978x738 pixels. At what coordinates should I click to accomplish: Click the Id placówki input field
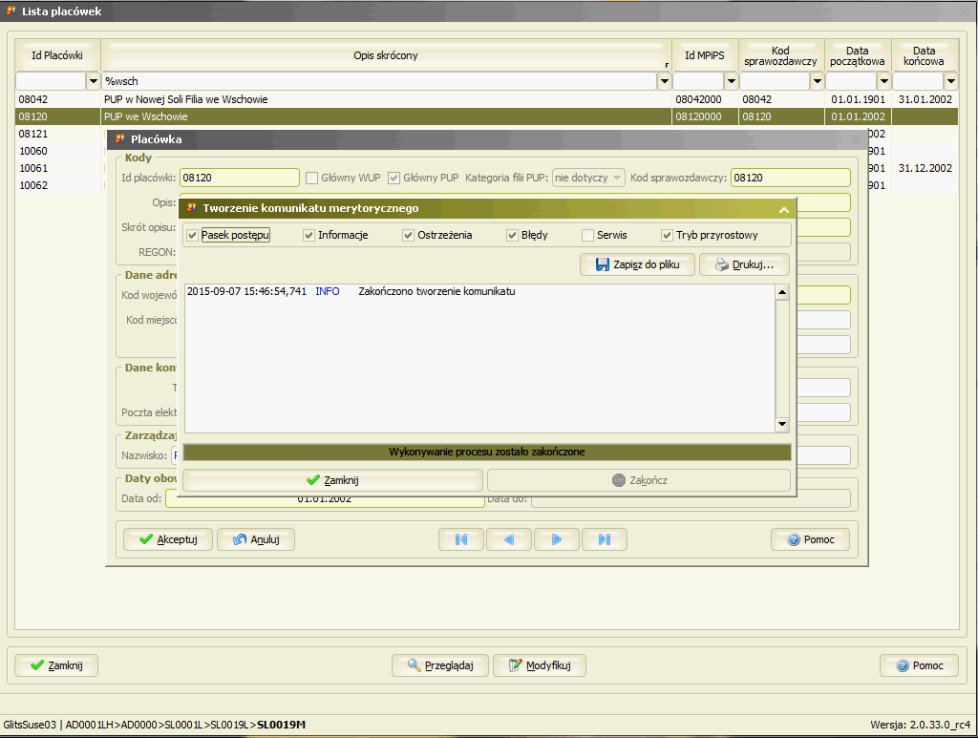[x=240, y=179]
